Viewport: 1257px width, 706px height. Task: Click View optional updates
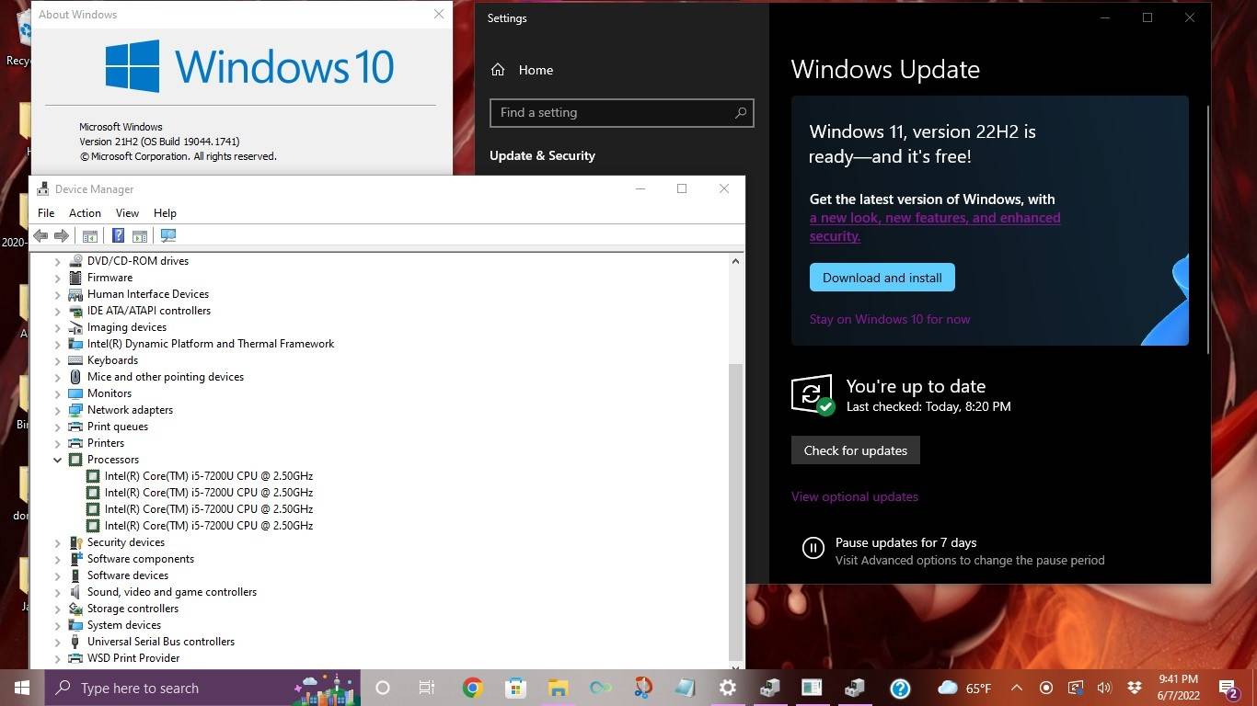(854, 495)
